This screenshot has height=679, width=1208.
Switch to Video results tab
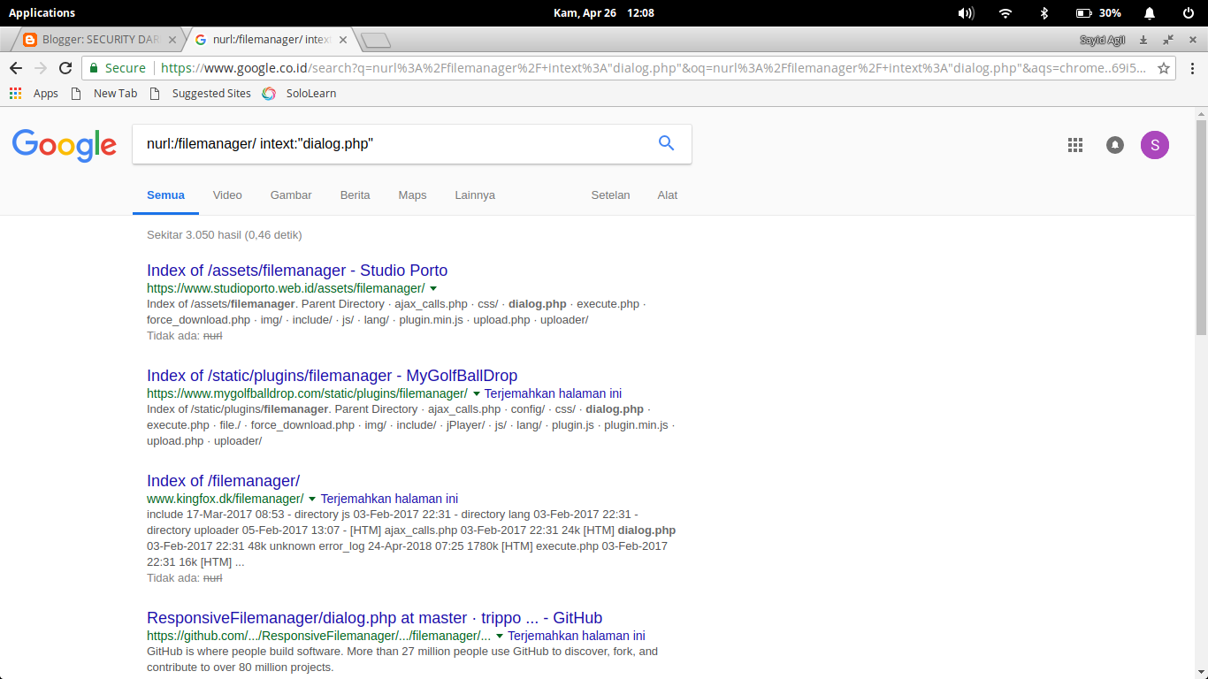227,195
